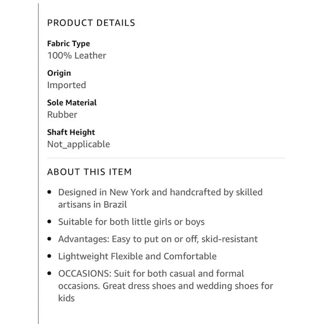The height and width of the screenshot is (324, 324).
Task: Click the PRODUCT DETAILS heading
Action: [91, 23]
